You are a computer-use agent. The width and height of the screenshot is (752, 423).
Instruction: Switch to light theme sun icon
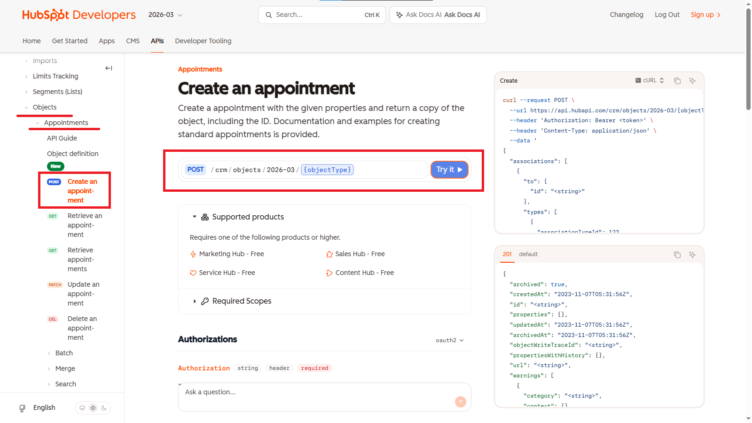[x=93, y=408]
